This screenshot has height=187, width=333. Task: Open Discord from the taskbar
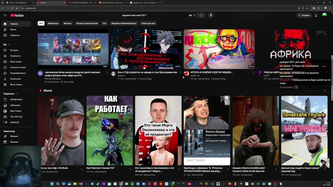pyautogui.click(x=144, y=184)
